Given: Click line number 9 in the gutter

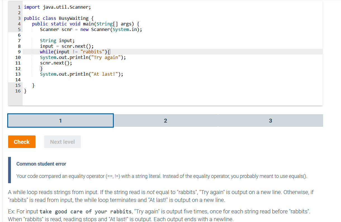Looking at the screenshot, I should 19,52.
